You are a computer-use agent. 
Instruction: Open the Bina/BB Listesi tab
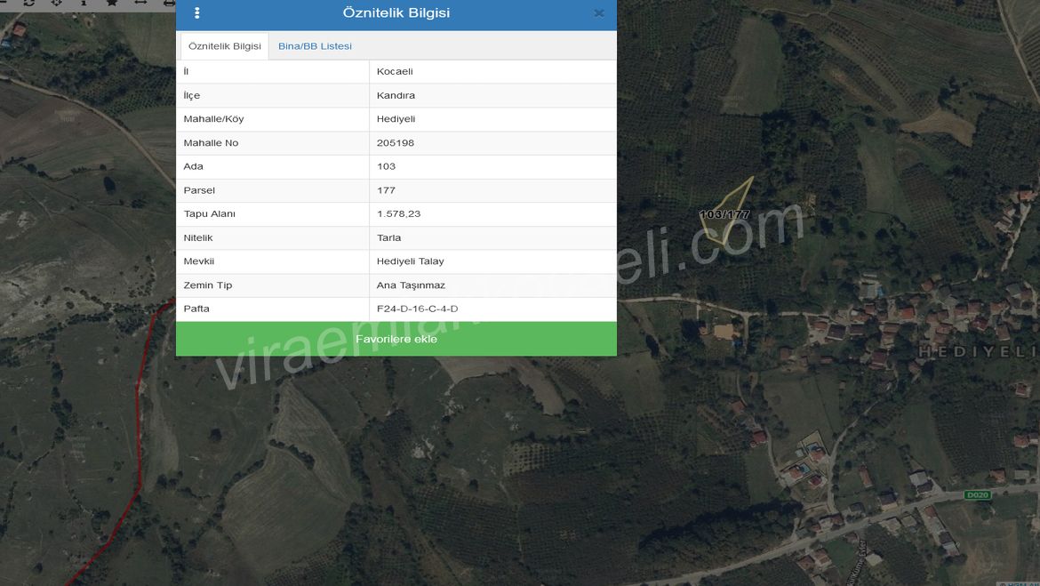(x=315, y=46)
